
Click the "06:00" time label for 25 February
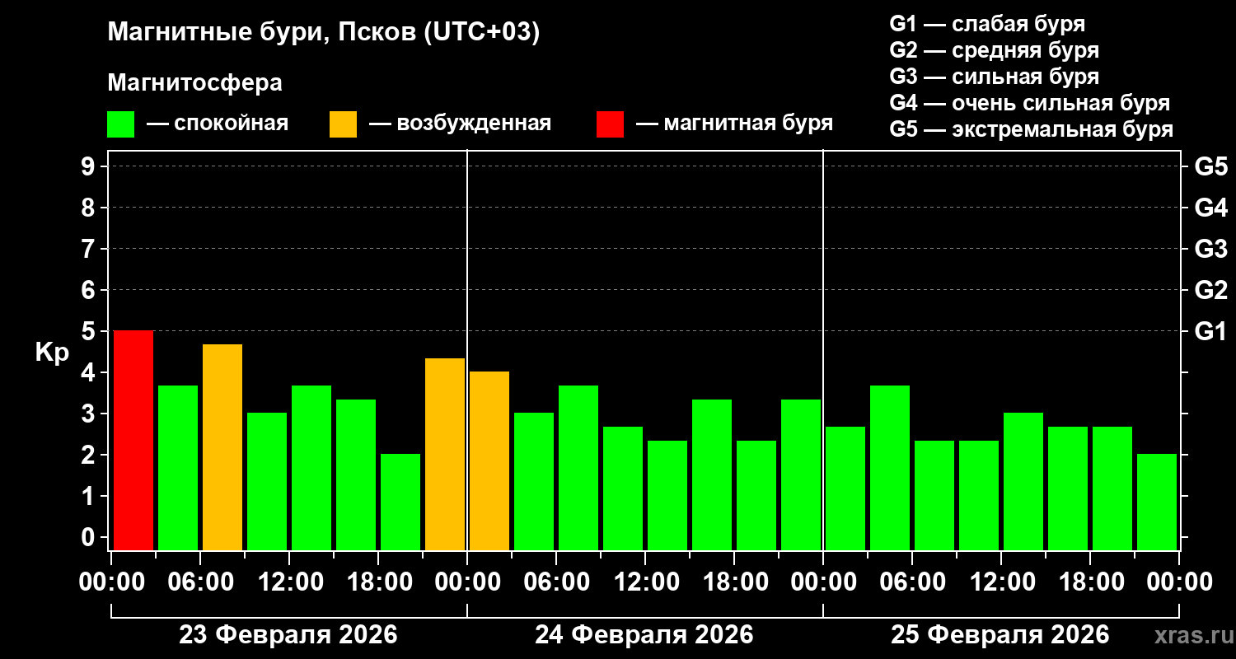click(x=912, y=582)
